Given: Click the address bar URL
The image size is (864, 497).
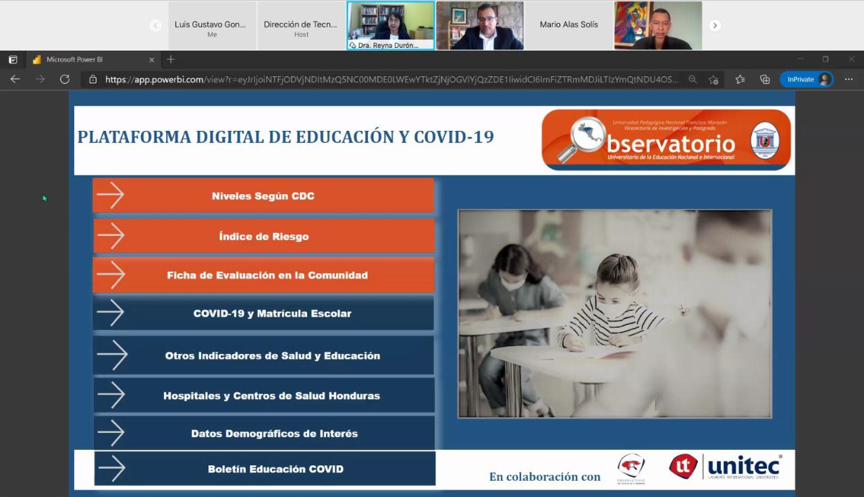Looking at the screenshot, I should (391, 80).
